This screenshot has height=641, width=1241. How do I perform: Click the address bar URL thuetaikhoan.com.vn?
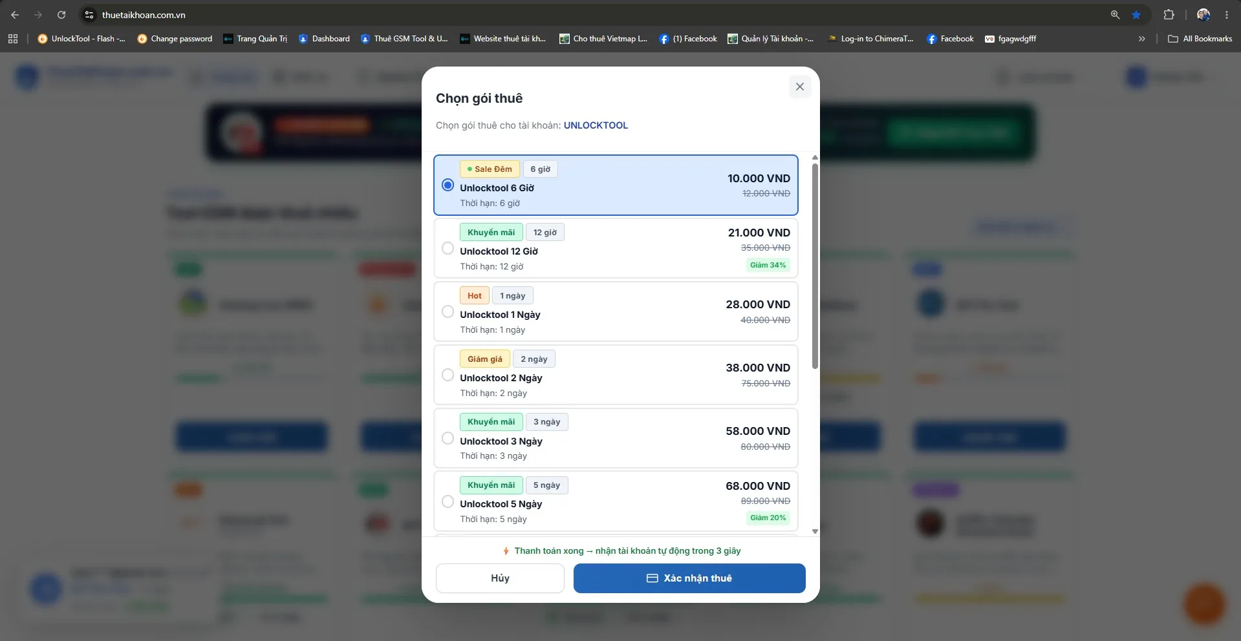tap(144, 15)
